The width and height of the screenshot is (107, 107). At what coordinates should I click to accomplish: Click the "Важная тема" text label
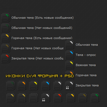86,65
